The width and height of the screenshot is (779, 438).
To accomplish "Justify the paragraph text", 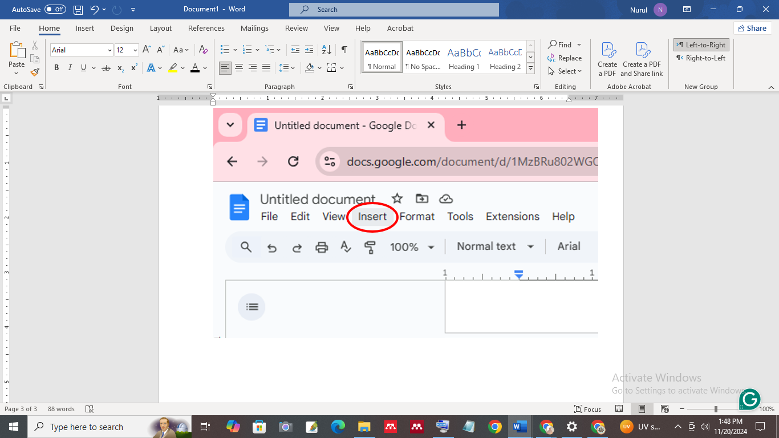I will (x=266, y=68).
